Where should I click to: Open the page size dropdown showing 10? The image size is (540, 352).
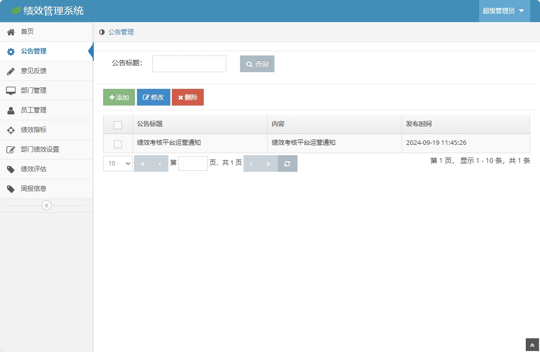[117, 163]
